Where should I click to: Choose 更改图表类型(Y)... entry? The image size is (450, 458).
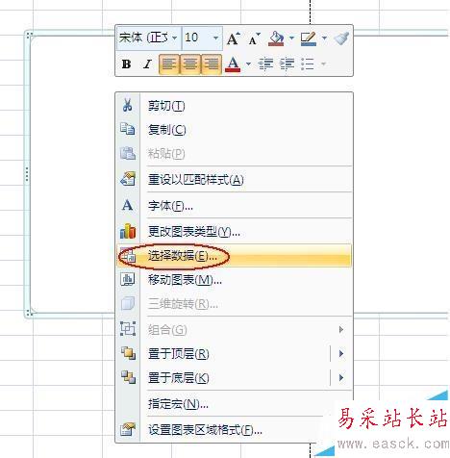(235, 231)
